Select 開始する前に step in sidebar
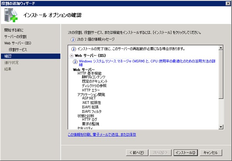This screenshot has width=232, height=161. 14,30
